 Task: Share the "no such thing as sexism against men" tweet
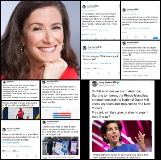[114, 39]
